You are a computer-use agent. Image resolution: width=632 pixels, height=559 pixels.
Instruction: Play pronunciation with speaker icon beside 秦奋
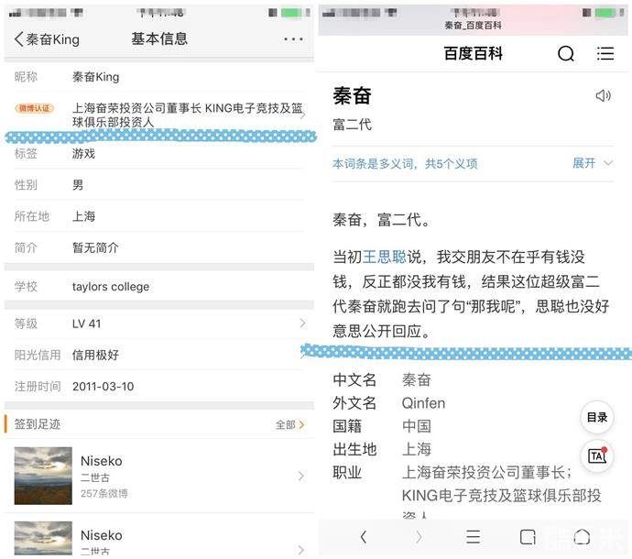click(x=603, y=96)
